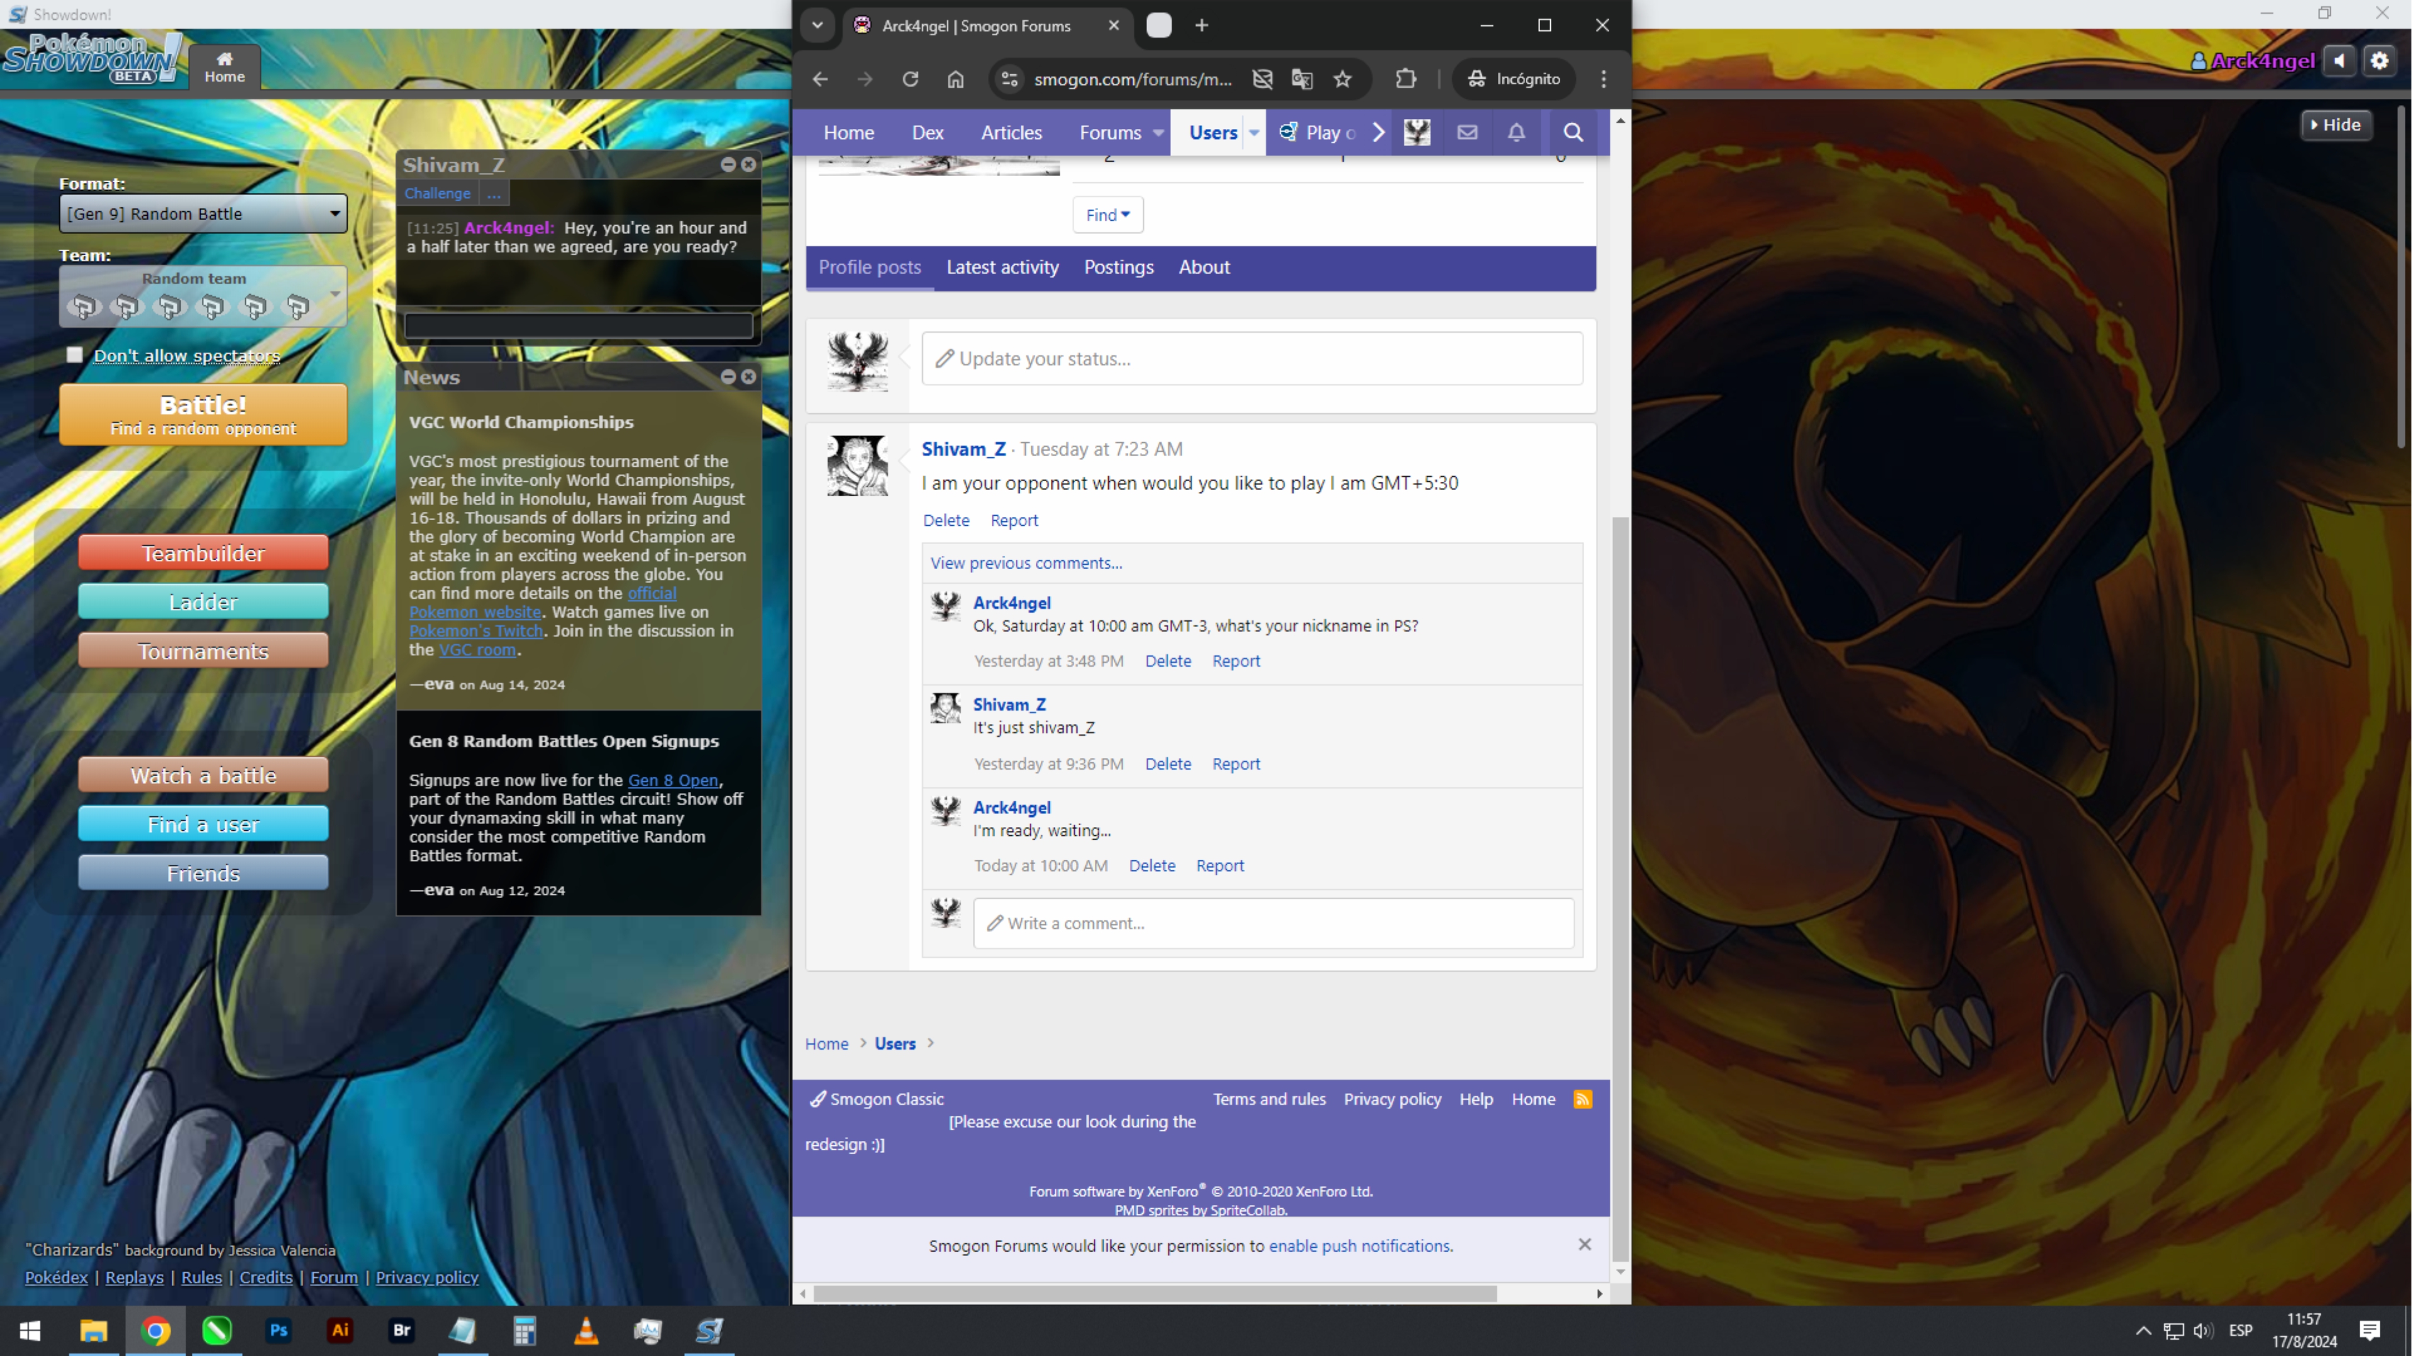Screen dimensions: 2412x1356
Task: Mute sound with the speaker icon in Showdown
Action: [x=2339, y=61]
